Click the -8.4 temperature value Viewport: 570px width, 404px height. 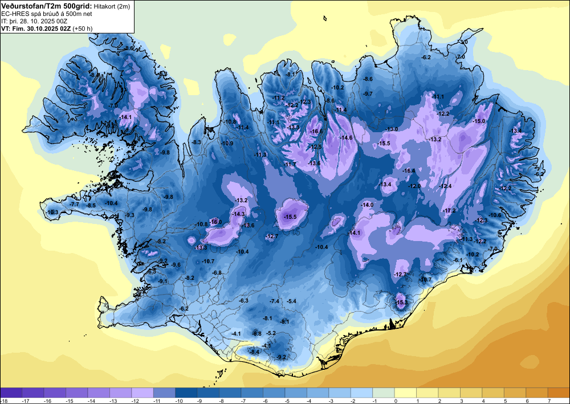click(x=254, y=352)
